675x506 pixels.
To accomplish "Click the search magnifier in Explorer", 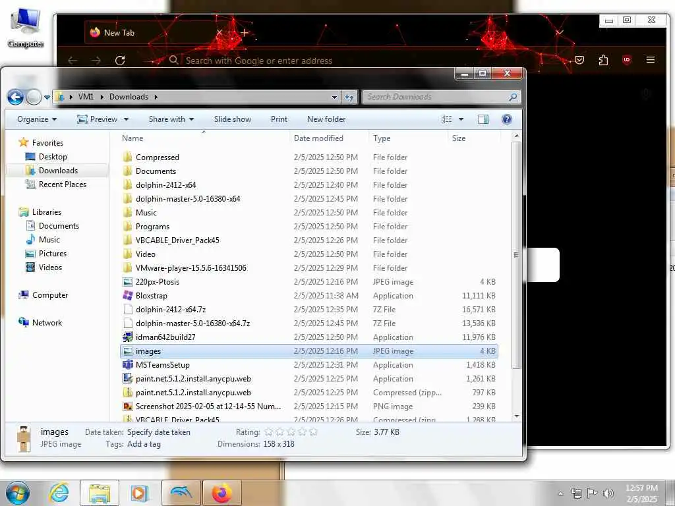I will [513, 97].
